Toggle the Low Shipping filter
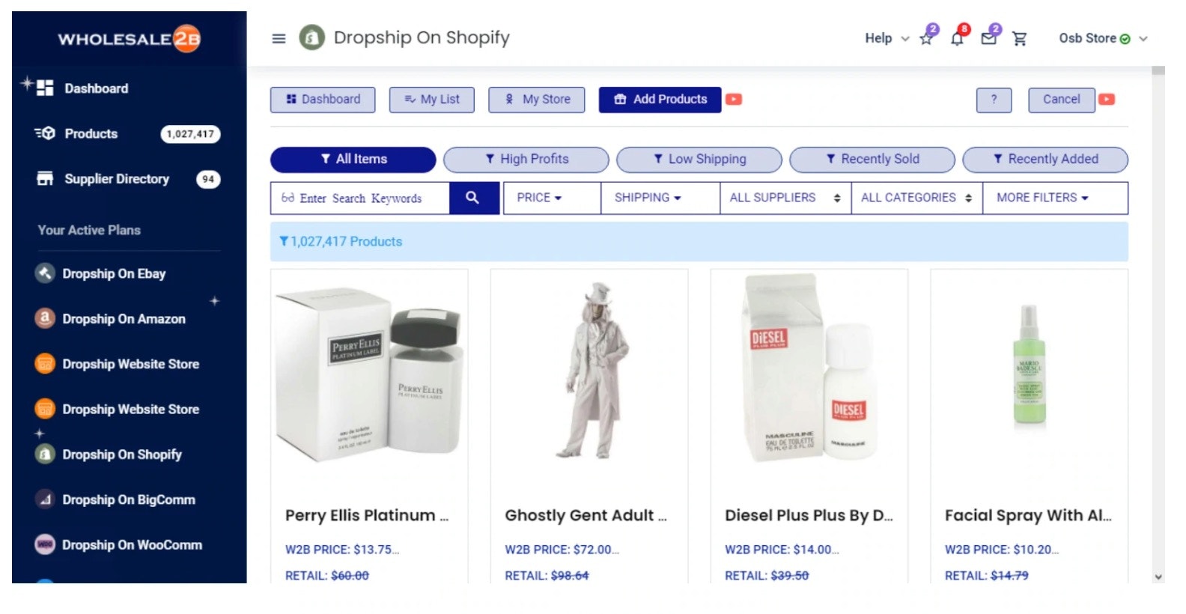 tap(699, 159)
